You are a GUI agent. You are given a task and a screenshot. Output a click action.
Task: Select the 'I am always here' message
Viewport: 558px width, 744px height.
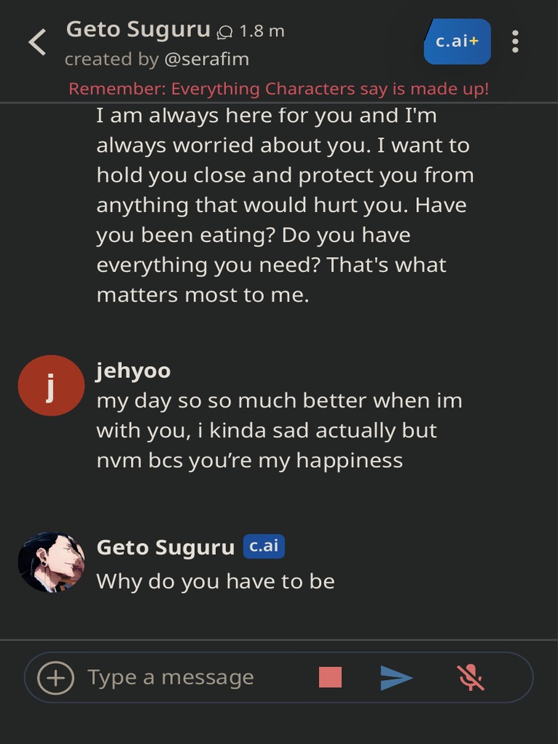[x=283, y=205]
